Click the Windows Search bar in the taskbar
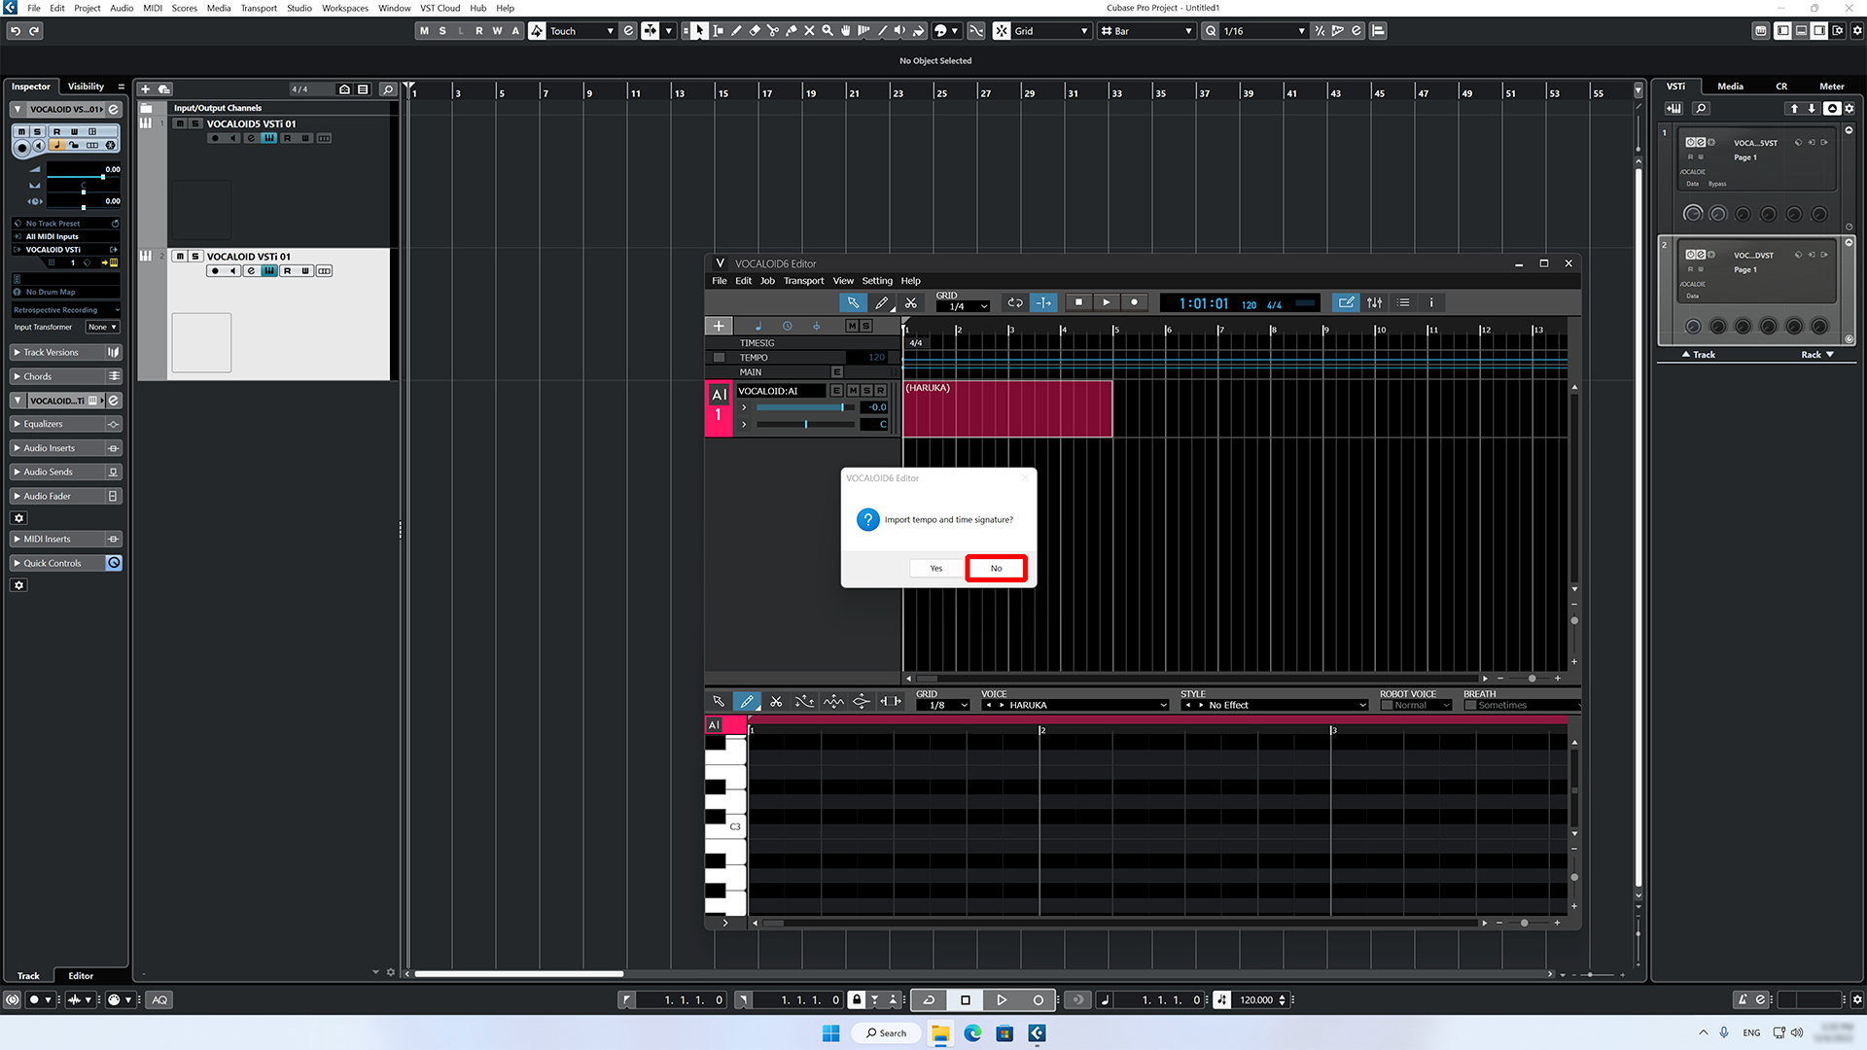The width and height of the screenshot is (1867, 1050). [885, 1032]
